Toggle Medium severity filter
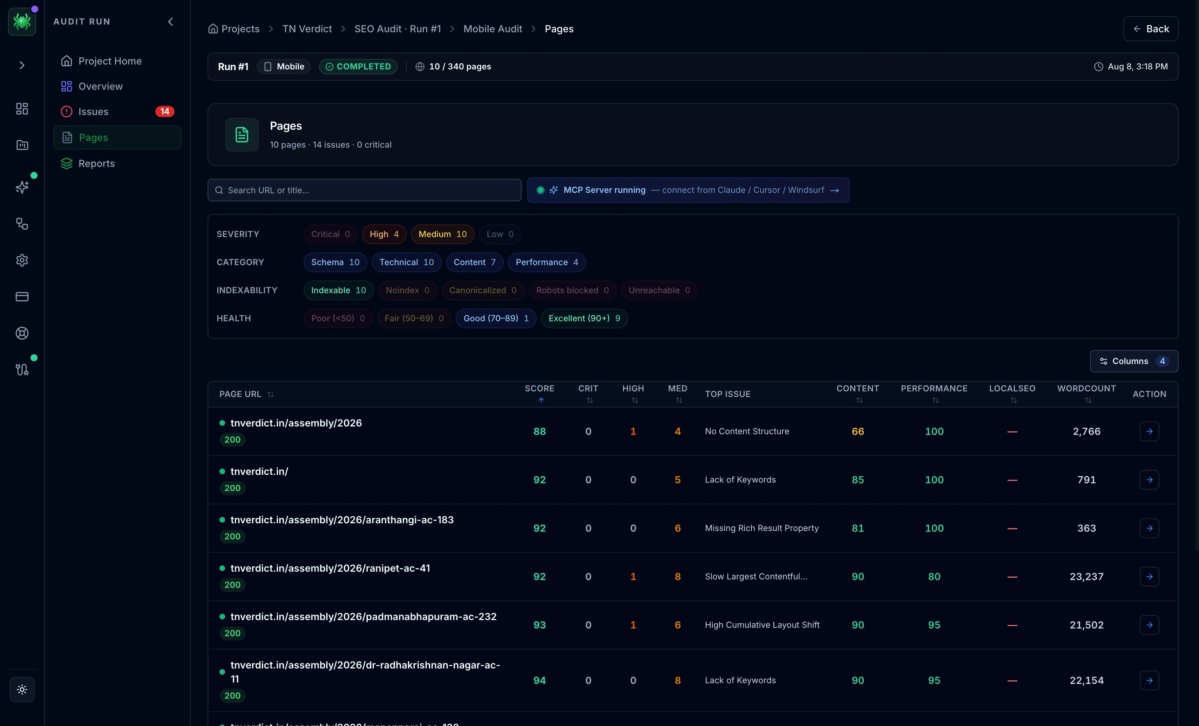 click(442, 234)
